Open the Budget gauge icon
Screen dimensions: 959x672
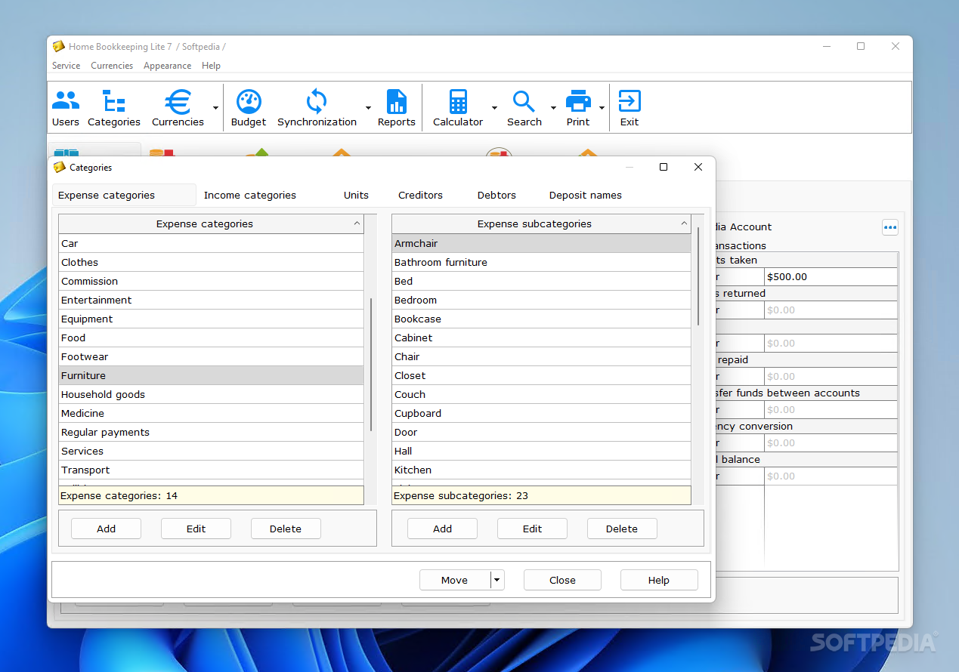249,108
